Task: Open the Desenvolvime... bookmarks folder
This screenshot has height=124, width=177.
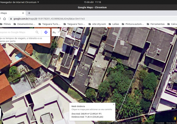Action: (24, 24)
